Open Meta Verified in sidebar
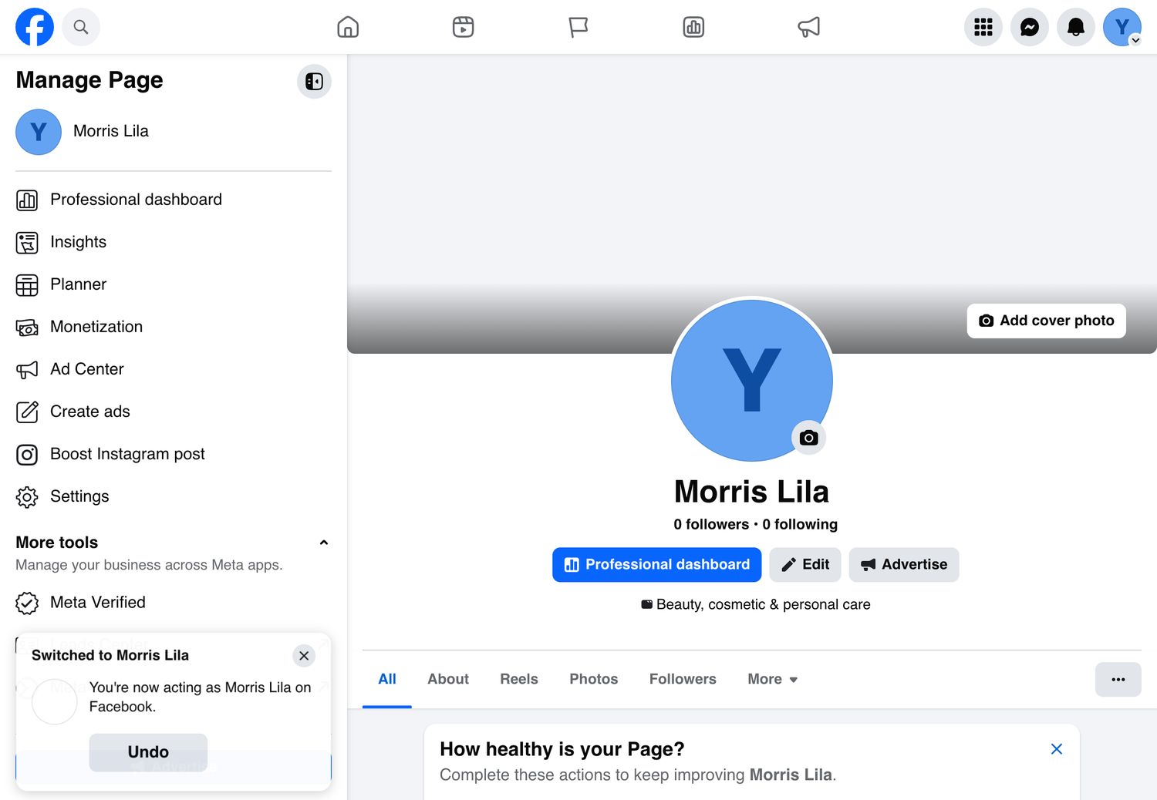Viewport: 1157px width, 800px height. [x=174, y=603]
